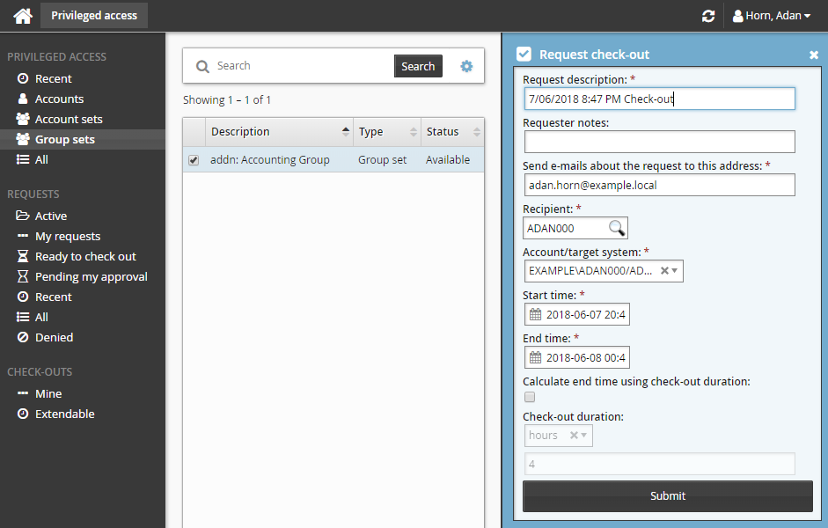Submit the check-out request
Screen dimensions: 828x528
click(x=667, y=496)
